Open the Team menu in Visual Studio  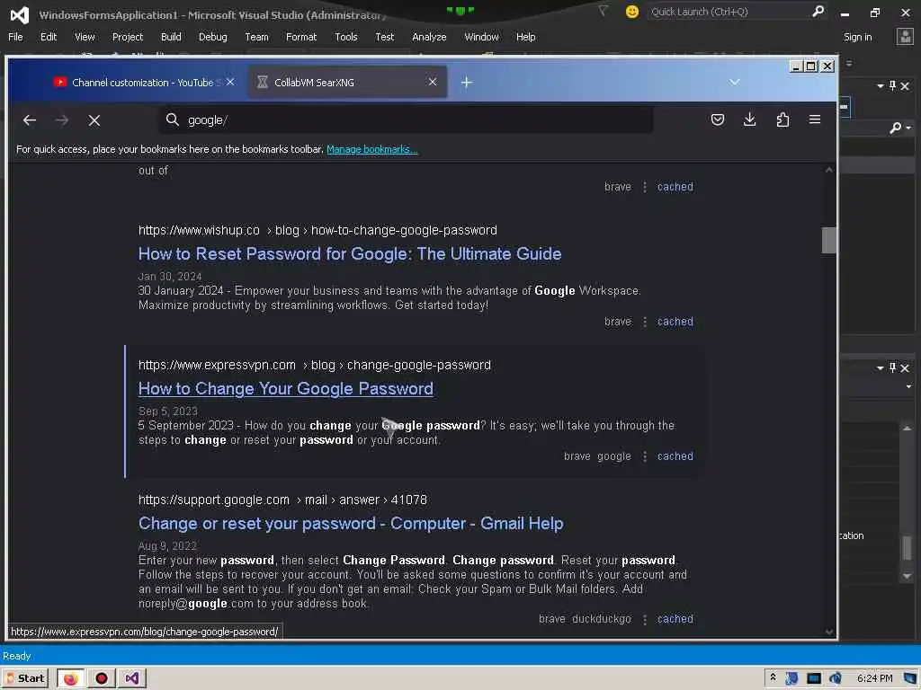click(256, 37)
